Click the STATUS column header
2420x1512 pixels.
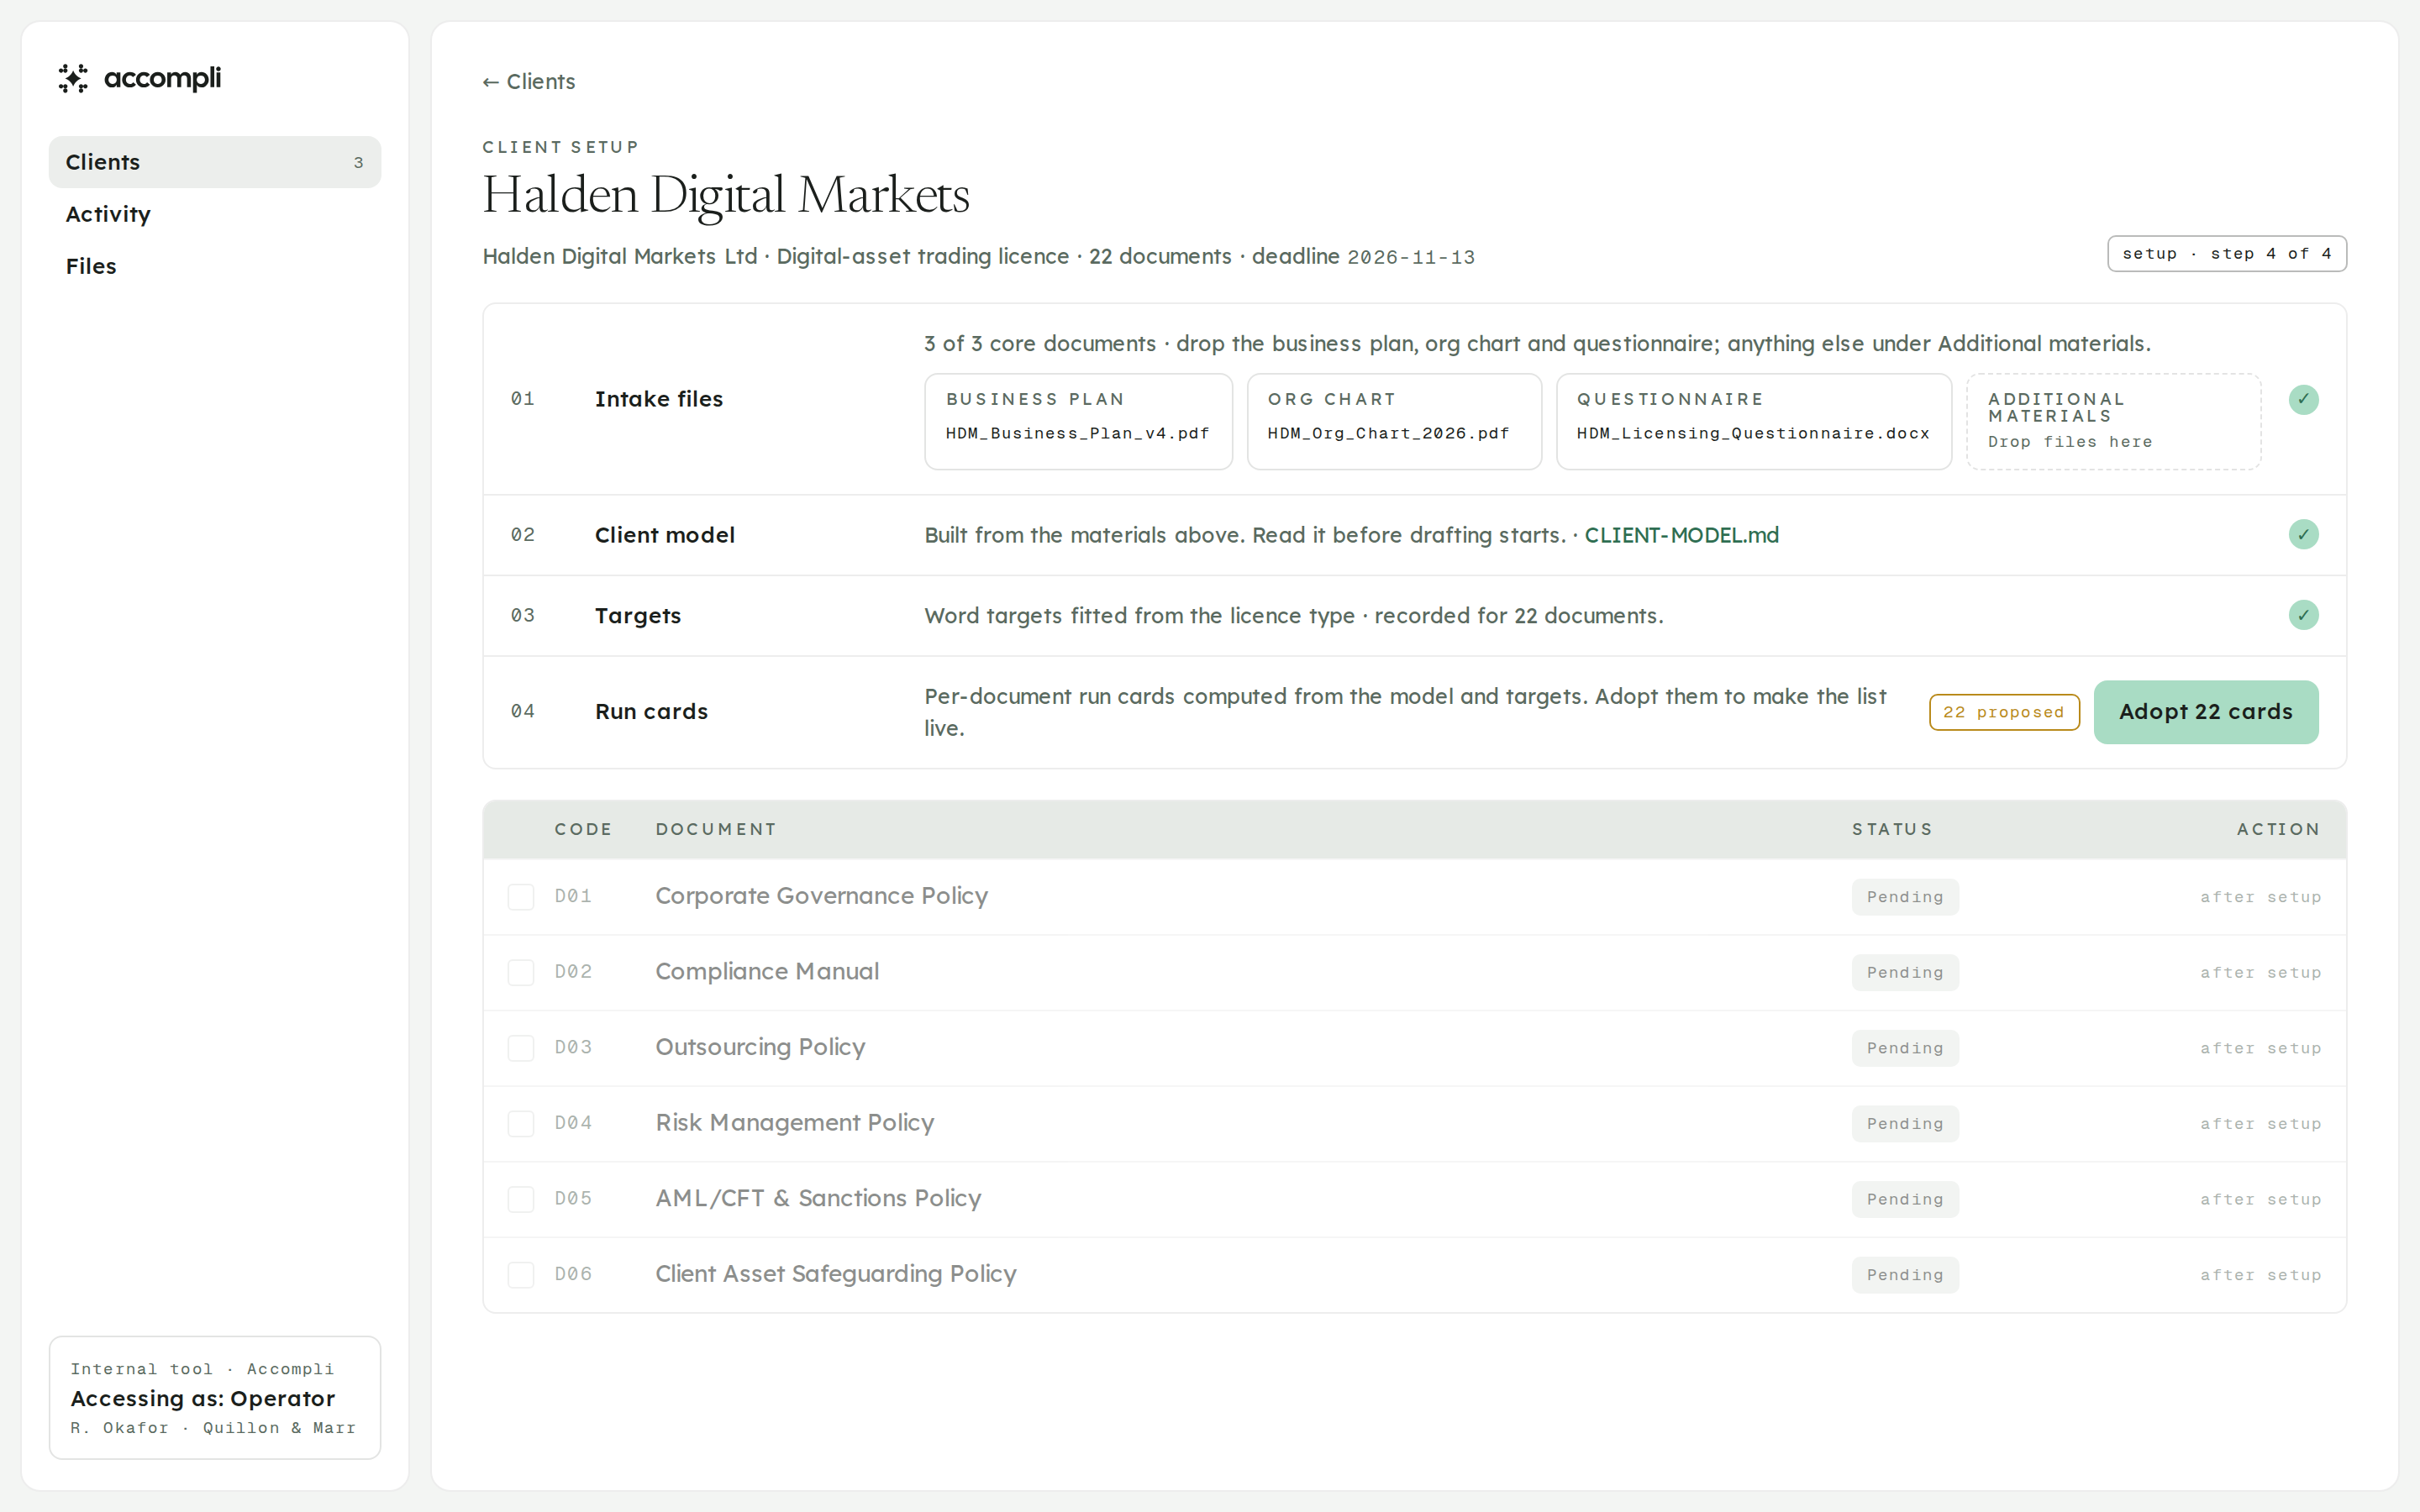[x=1892, y=829]
